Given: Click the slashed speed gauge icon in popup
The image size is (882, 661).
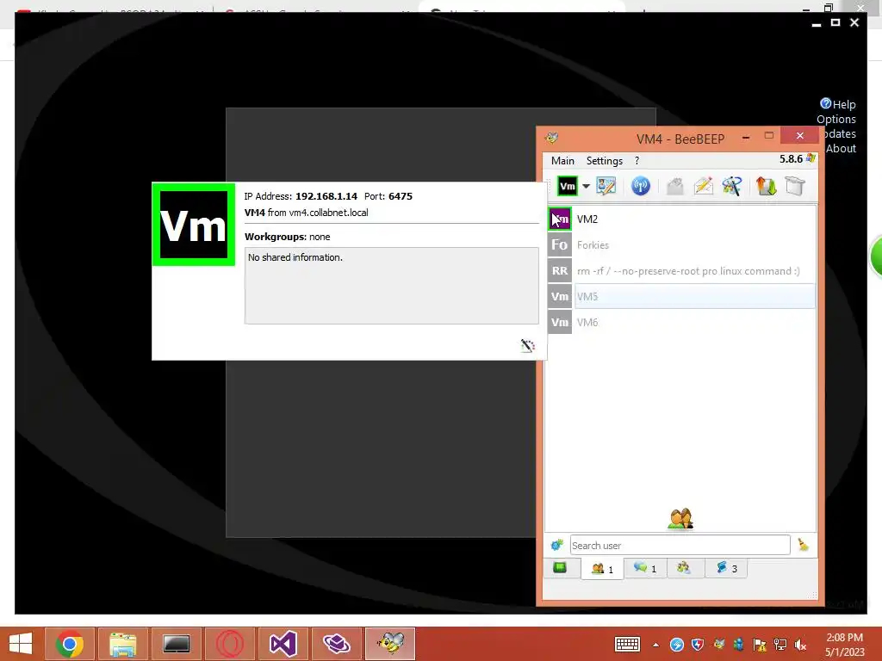Looking at the screenshot, I should point(527,346).
